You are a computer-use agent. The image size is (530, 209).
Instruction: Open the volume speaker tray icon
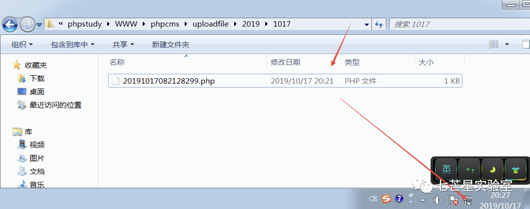click(438, 200)
